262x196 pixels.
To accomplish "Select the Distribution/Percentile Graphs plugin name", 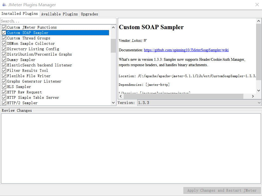I will (39, 54).
